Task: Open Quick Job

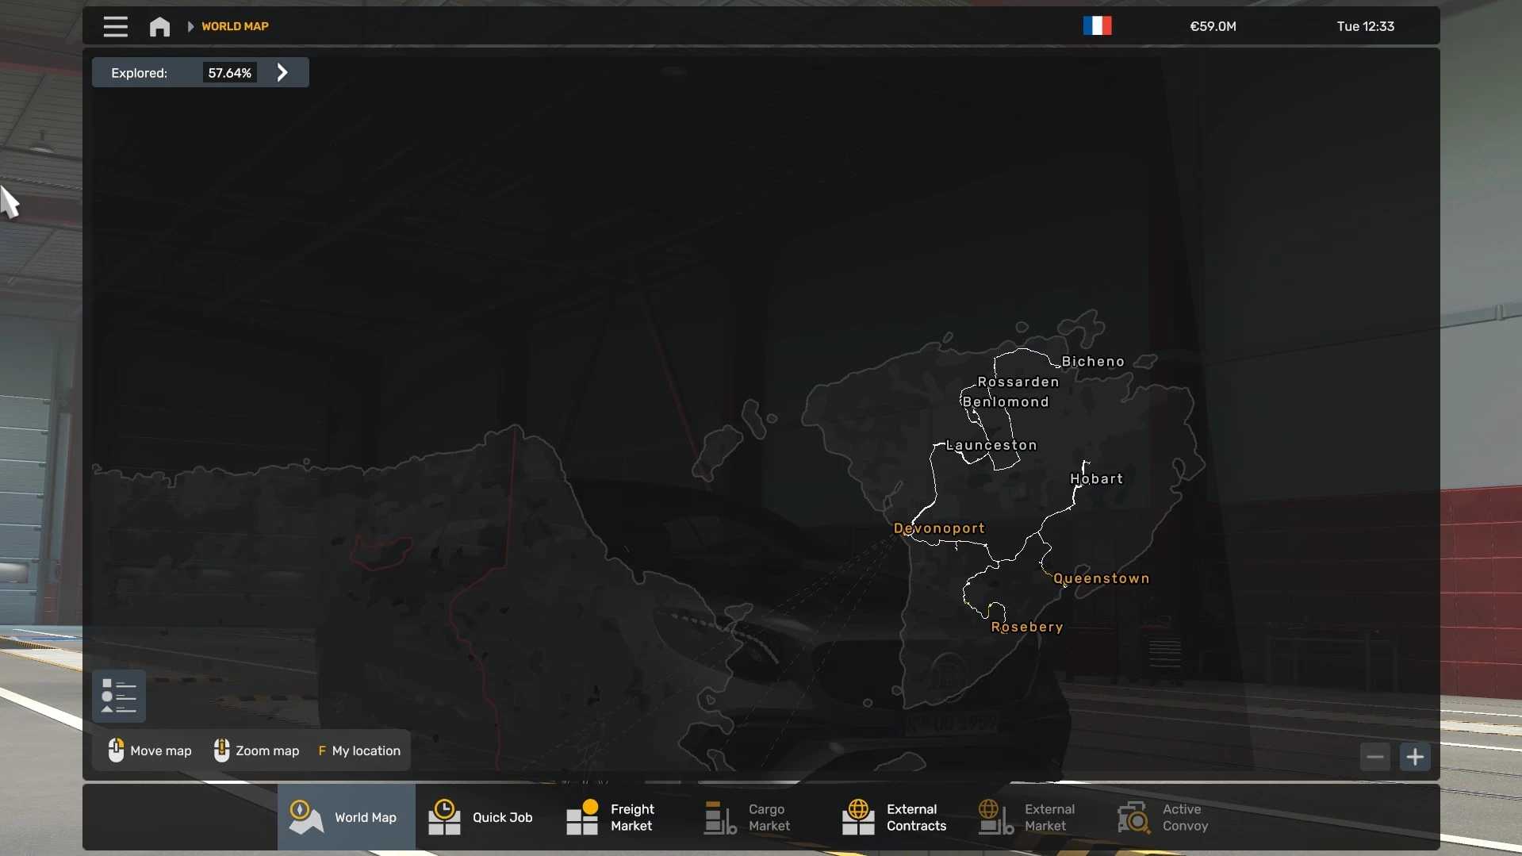Action: 481,817
